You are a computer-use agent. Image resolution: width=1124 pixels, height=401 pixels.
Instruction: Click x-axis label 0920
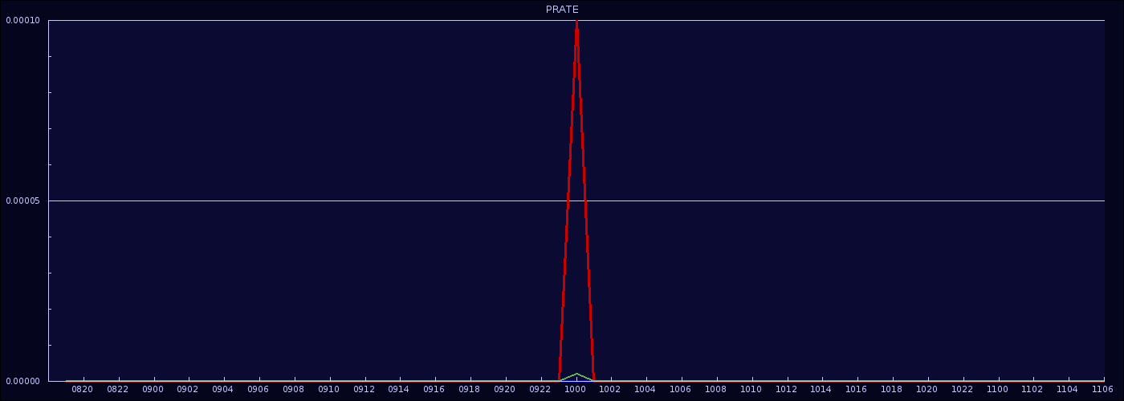tap(505, 390)
